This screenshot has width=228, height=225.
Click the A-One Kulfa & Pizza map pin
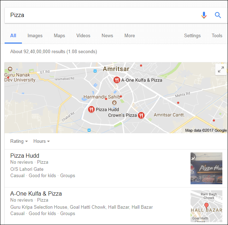[x=116, y=80]
